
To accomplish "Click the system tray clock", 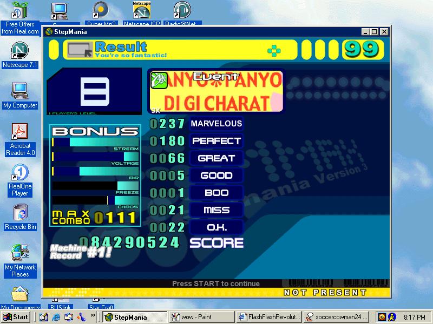I will (414, 318).
